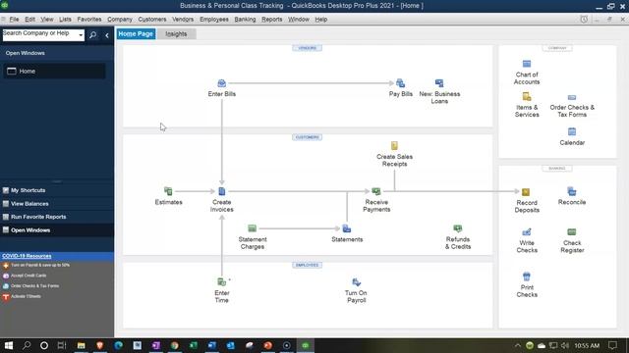Viewport: 629px width, 353px height.
Task: Open the Windows notification center icon
Action: [612, 345]
